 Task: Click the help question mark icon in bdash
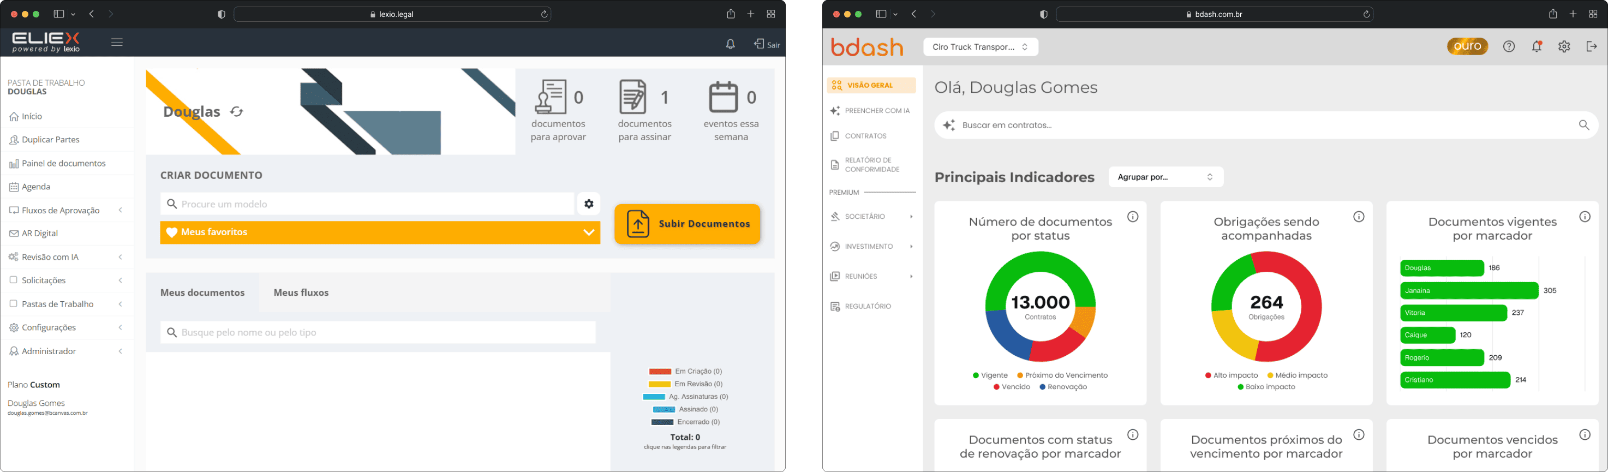(1509, 46)
